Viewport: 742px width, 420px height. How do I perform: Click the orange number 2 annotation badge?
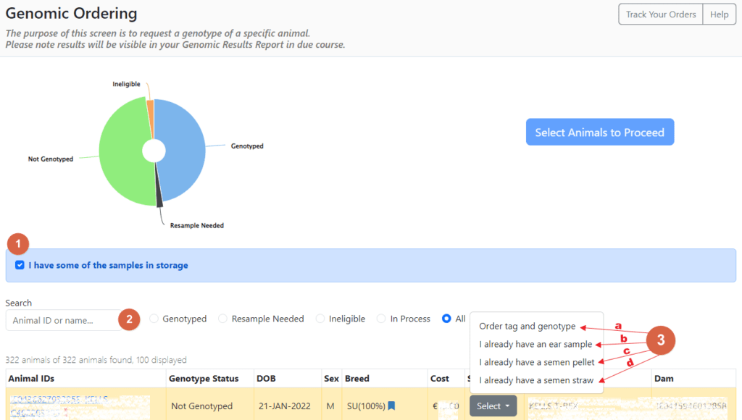129,319
